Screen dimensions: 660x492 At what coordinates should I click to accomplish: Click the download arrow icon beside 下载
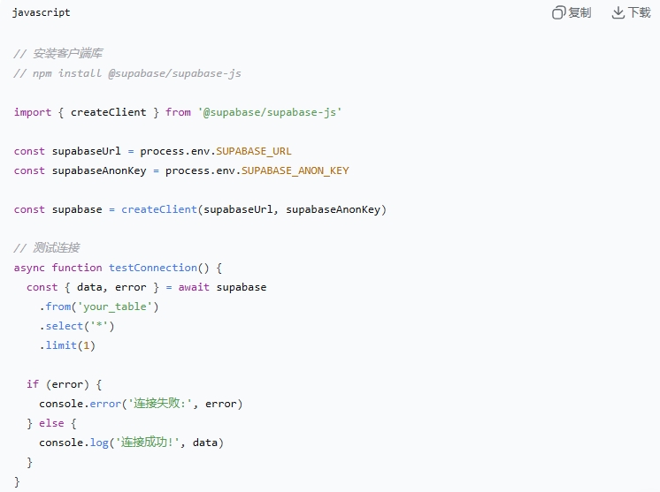click(618, 13)
